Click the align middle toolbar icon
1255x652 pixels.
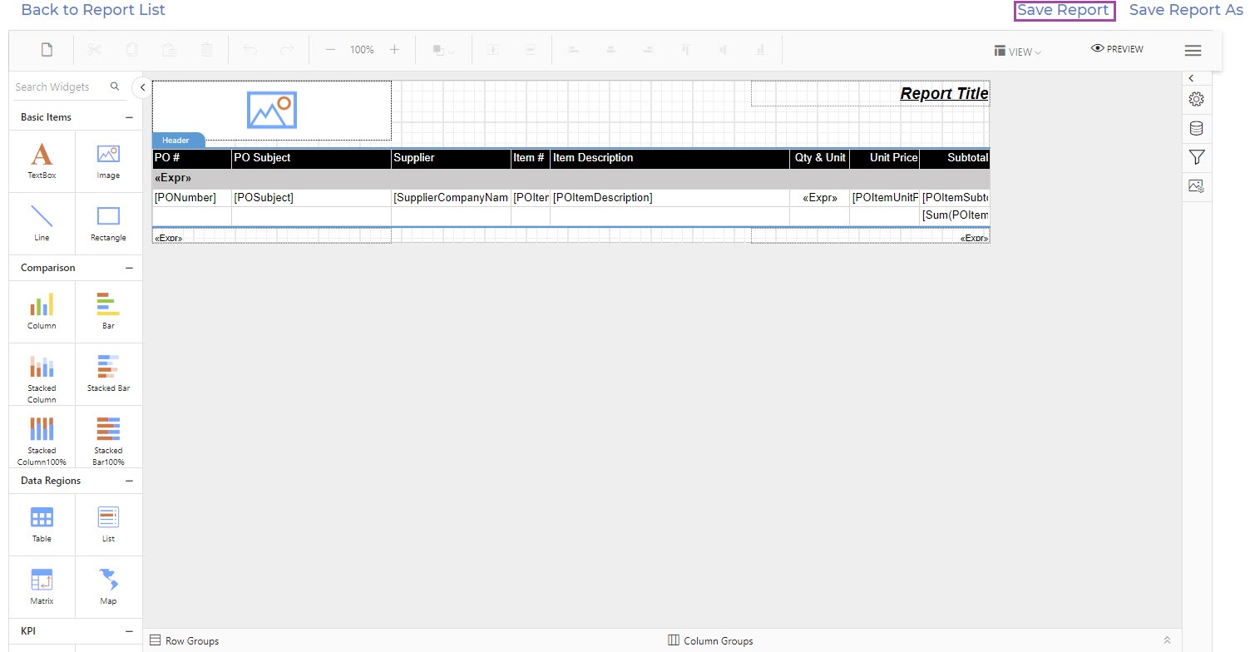pos(723,50)
